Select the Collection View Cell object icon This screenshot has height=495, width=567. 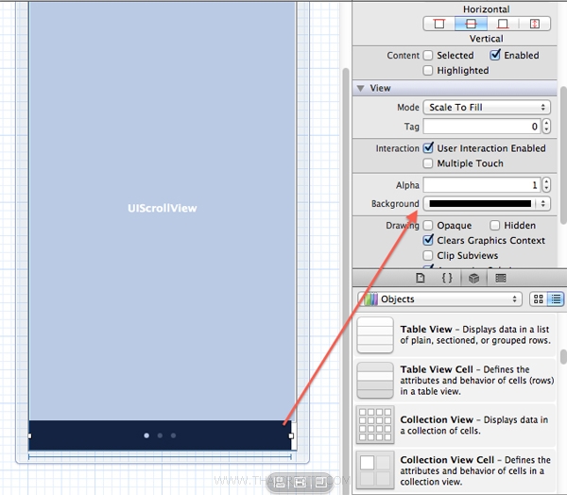coord(375,470)
